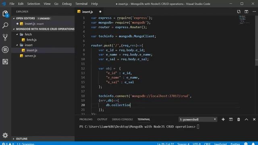
Task: Click unsaved dot on insert.js tab
Action: pos(100,12)
